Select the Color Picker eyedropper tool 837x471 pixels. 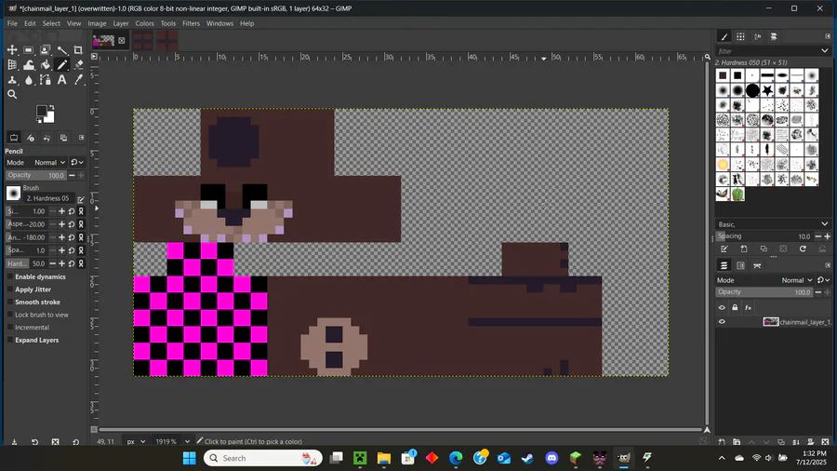pos(78,80)
